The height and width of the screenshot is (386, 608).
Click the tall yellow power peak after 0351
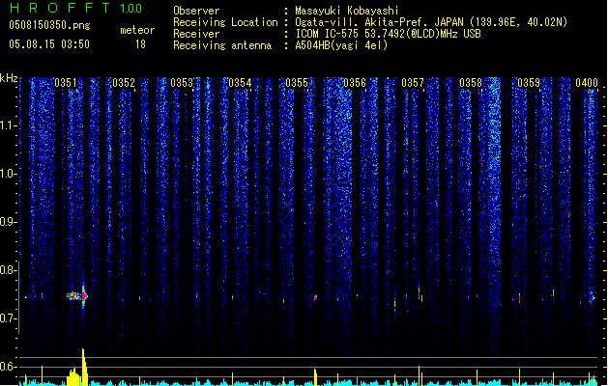point(84,367)
